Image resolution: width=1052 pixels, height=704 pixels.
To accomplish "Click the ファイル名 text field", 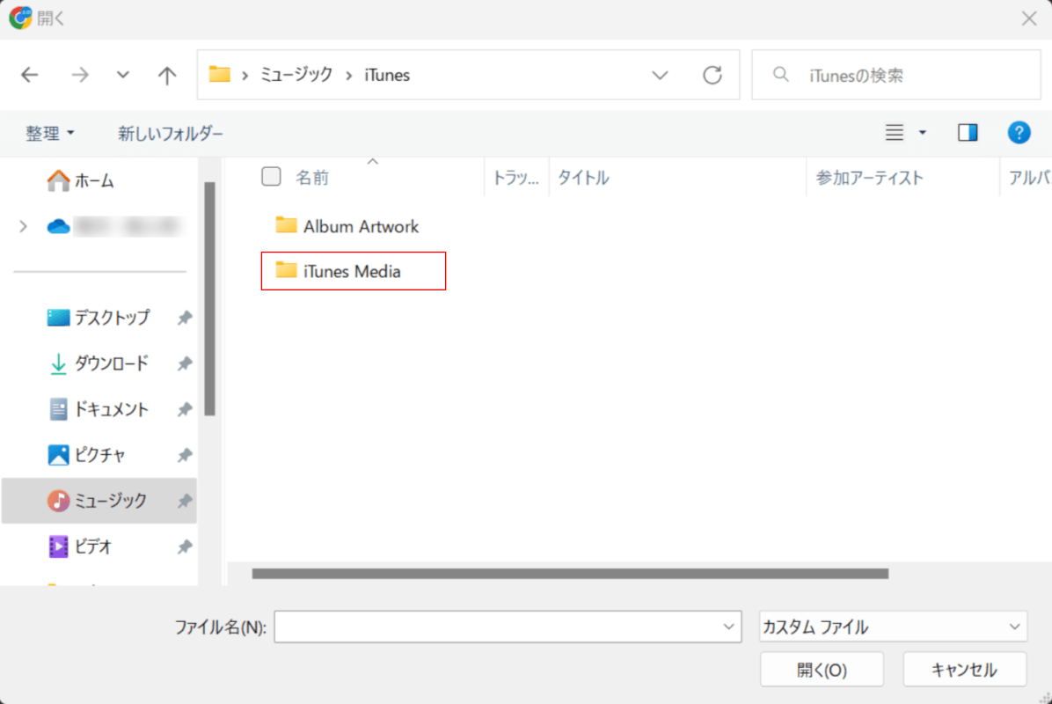I will click(508, 627).
